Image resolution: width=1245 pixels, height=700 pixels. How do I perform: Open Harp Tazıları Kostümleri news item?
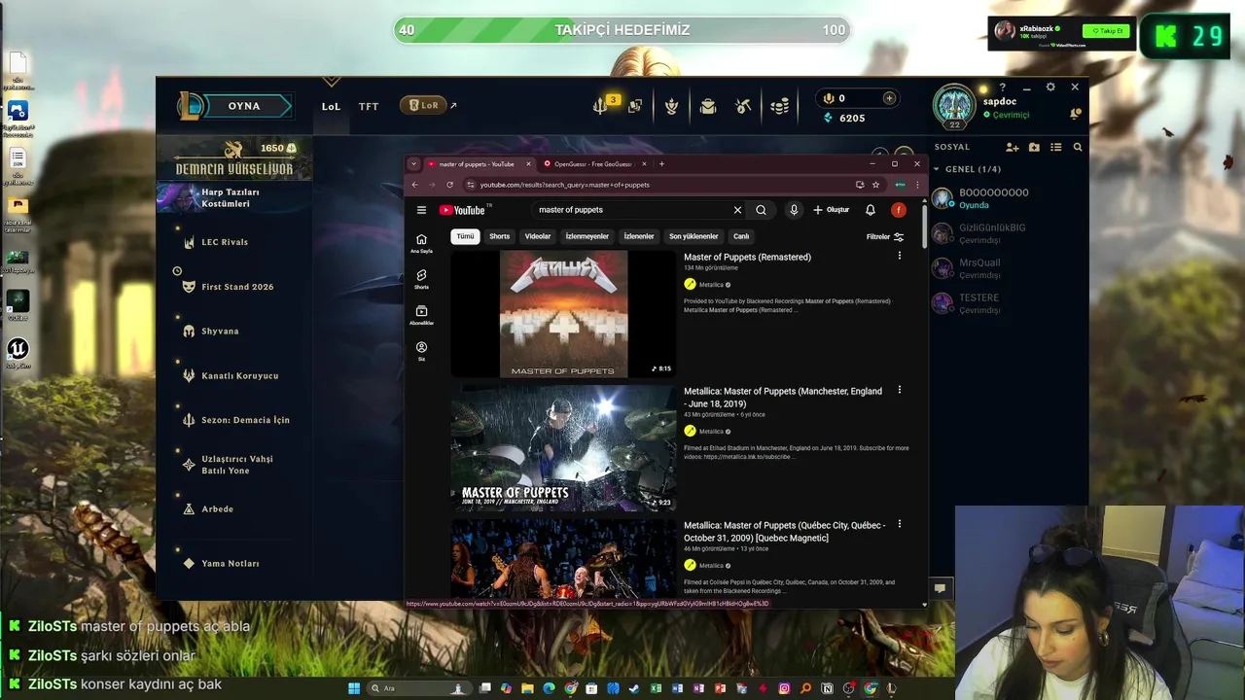pos(233,198)
